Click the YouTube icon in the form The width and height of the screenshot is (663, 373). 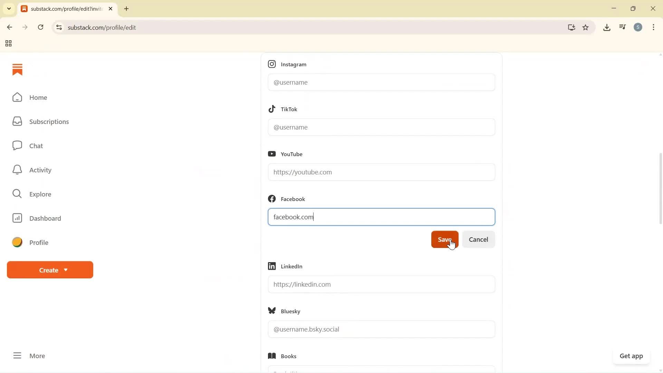pos(272,154)
